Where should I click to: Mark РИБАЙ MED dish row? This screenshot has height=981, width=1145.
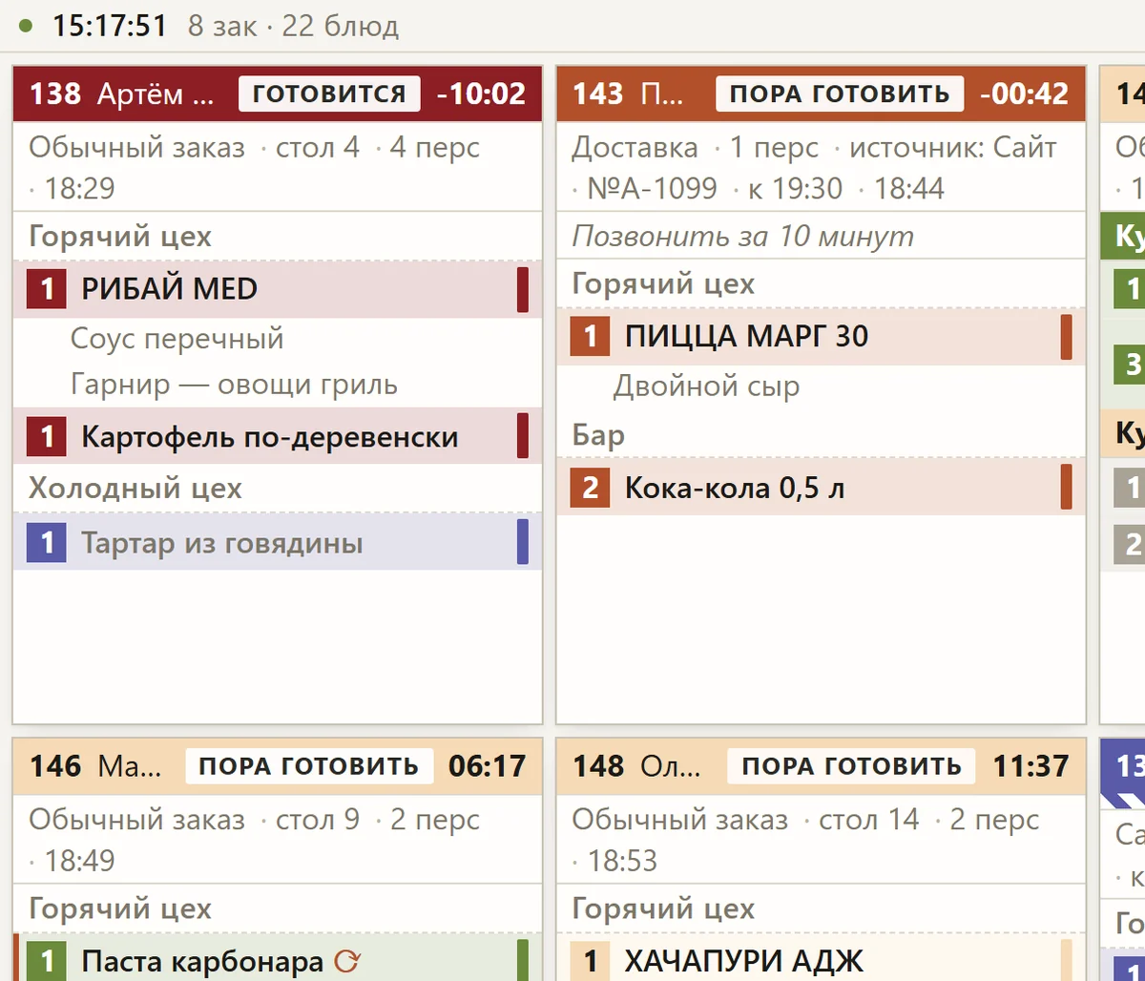tap(278, 289)
